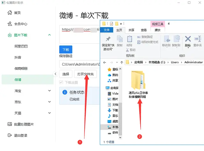The width and height of the screenshot is (204, 151).
Task: Click the 复制路径 icon in ribbon
Action: pos(139,37)
